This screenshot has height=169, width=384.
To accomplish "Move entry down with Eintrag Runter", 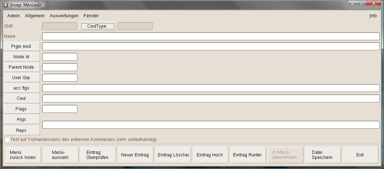I will point(248,155).
